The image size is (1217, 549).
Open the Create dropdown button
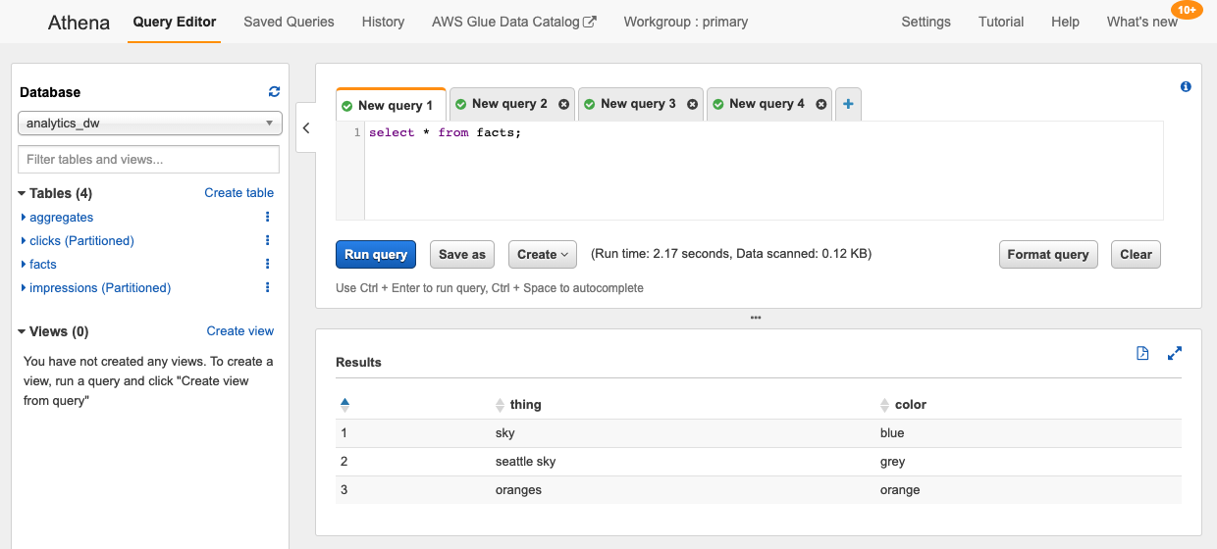(x=542, y=254)
